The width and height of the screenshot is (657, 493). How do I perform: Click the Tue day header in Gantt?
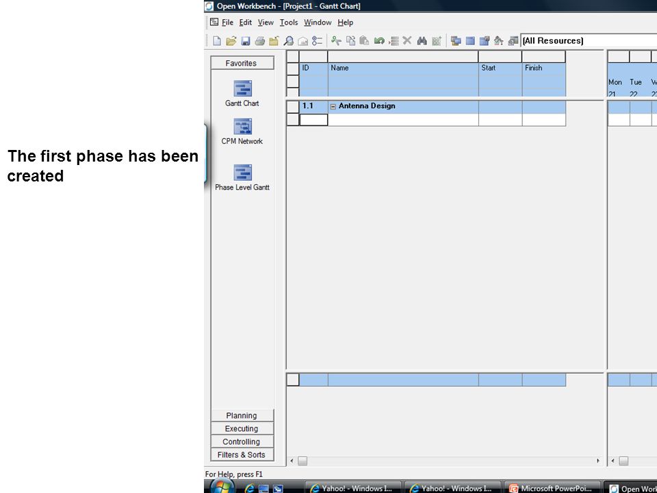pos(636,82)
